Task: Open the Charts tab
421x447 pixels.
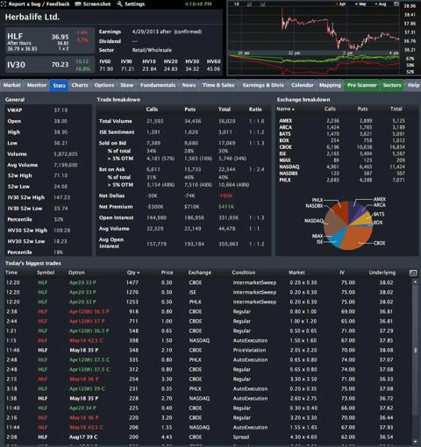Action: coord(80,85)
